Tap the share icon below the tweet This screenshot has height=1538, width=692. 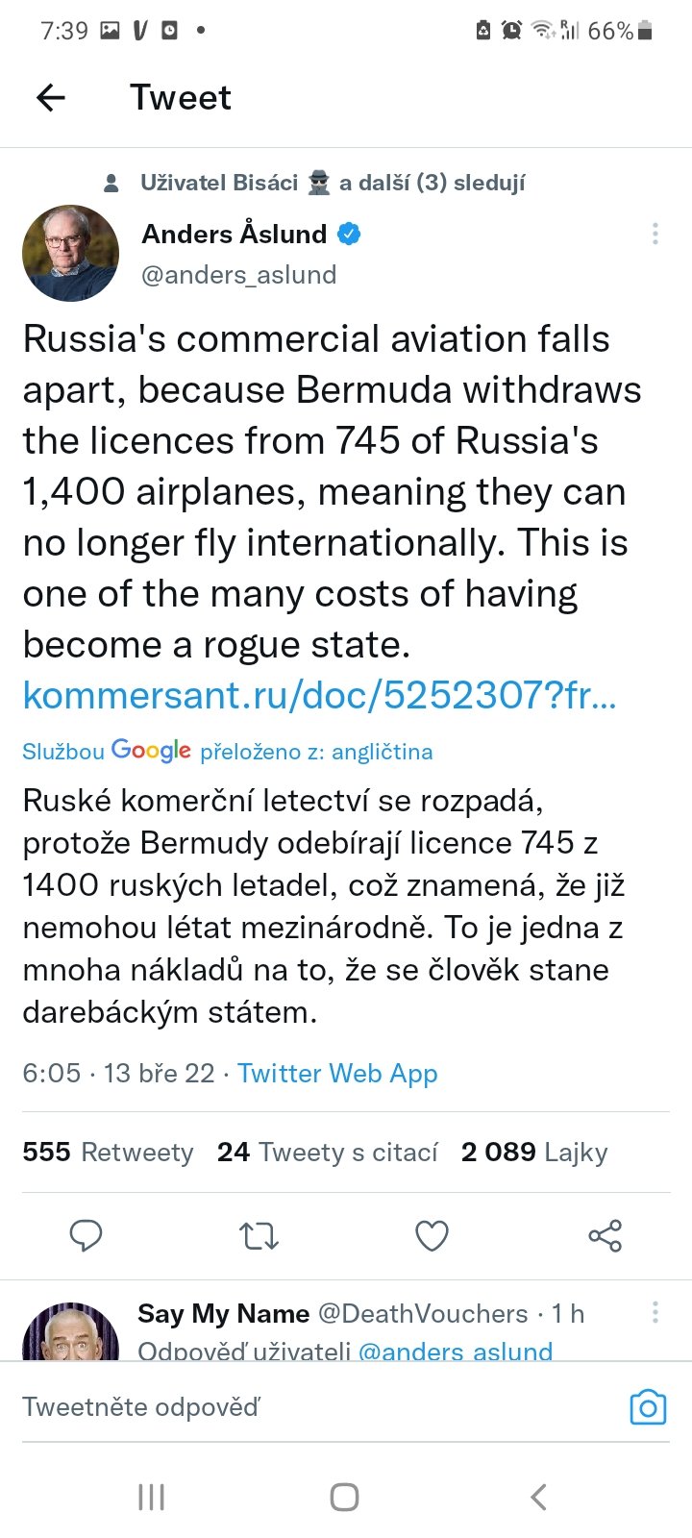pyautogui.click(x=605, y=1235)
